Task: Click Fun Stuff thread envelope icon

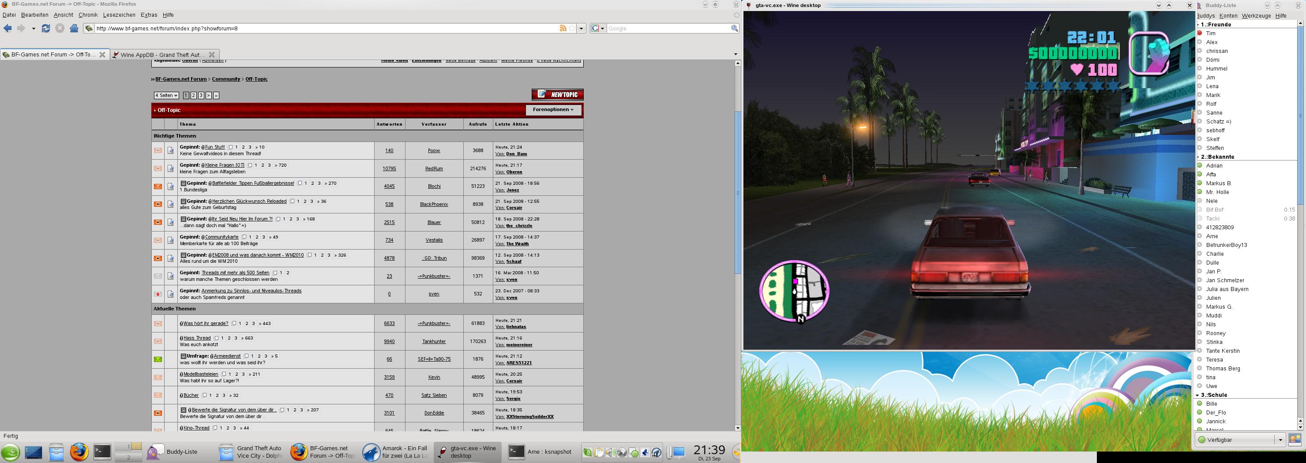Action: click(x=158, y=150)
